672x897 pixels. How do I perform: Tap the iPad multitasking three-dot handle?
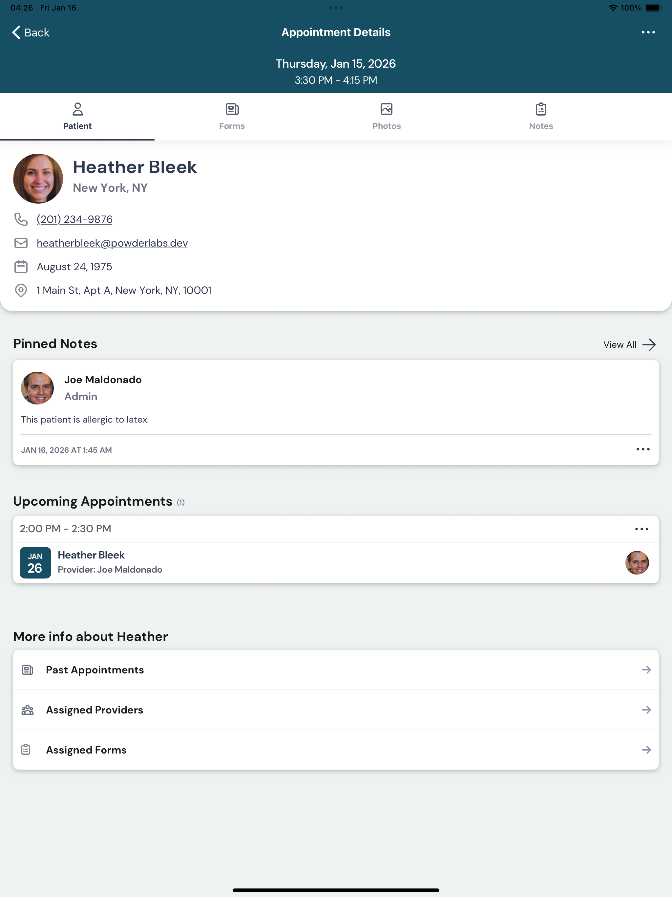point(336,8)
